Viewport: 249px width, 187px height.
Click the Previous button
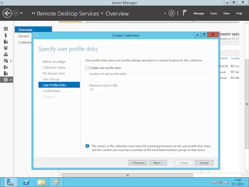[138, 162]
